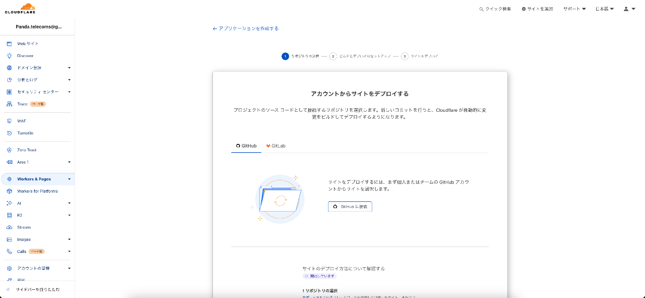Click the Trace network icon
This screenshot has height=298, width=645.
pyautogui.click(x=9, y=104)
